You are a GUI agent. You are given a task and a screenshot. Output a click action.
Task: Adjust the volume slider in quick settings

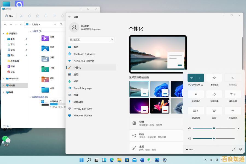point(214,128)
